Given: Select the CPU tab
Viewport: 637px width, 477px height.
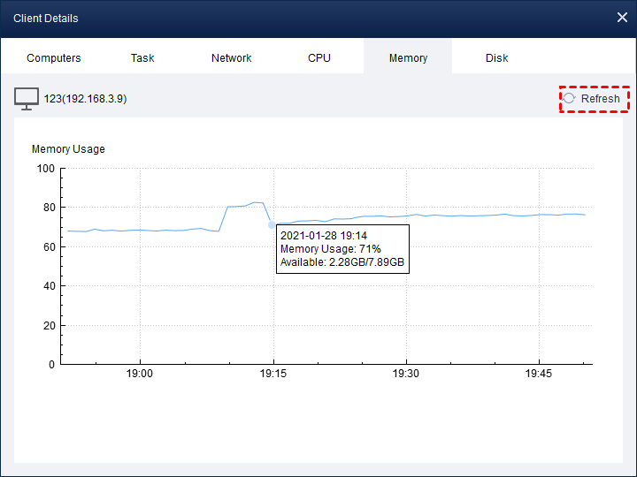Looking at the screenshot, I should point(319,58).
